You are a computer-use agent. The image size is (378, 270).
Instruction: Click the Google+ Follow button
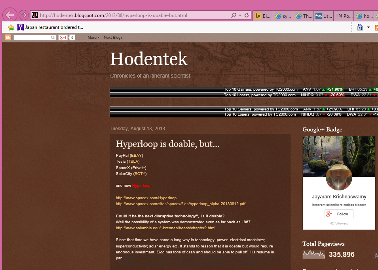pos(339,214)
